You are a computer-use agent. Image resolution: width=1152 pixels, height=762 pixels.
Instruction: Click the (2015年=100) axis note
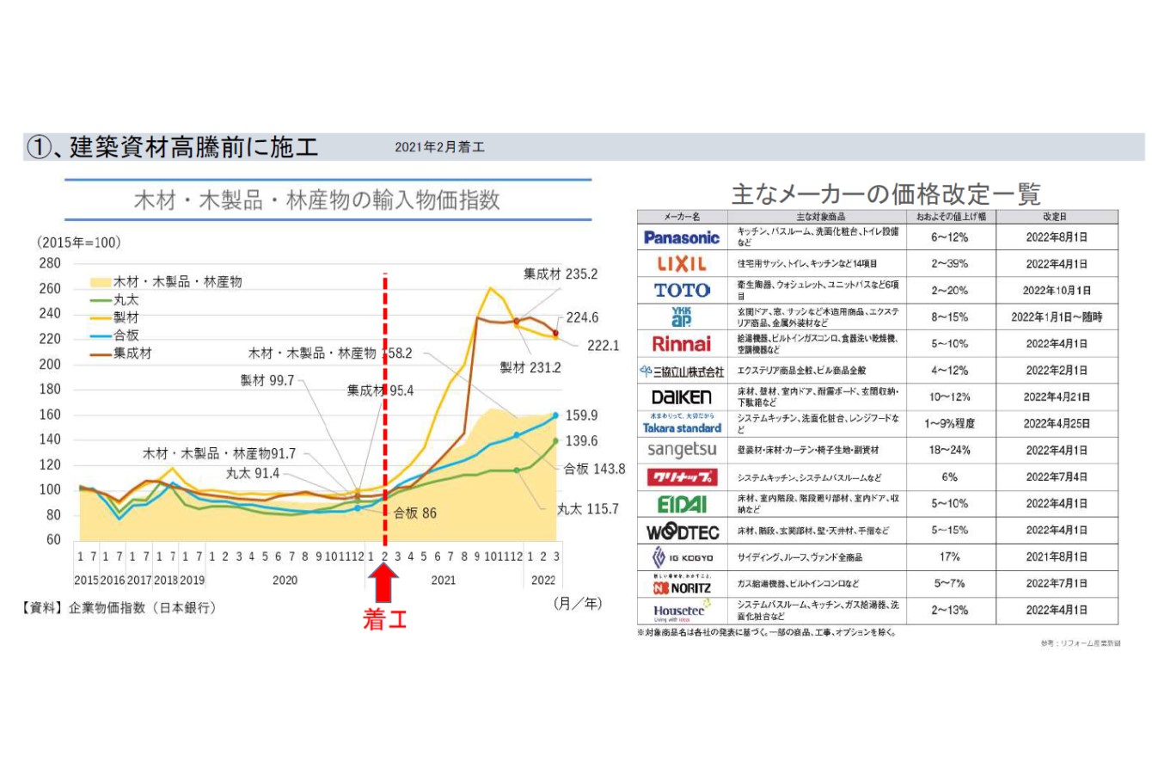[79, 243]
